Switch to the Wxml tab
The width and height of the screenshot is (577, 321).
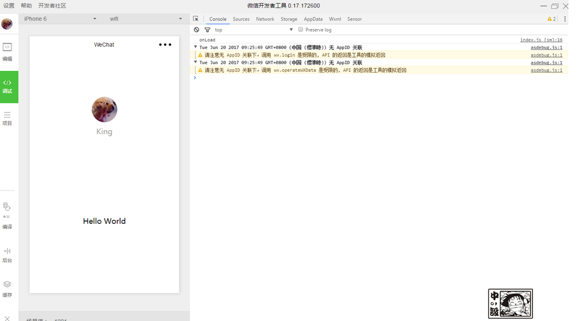(x=335, y=19)
